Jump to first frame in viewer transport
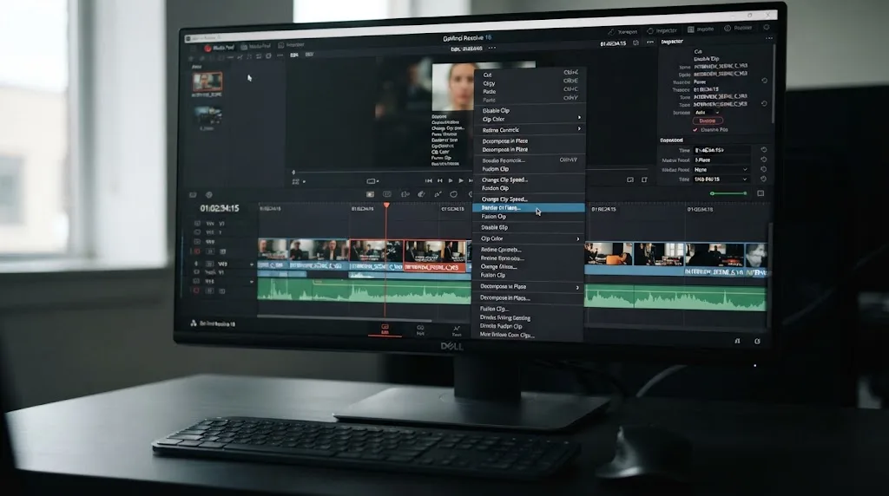The height and width of the screenshot is (496, 889). (428, 180)
